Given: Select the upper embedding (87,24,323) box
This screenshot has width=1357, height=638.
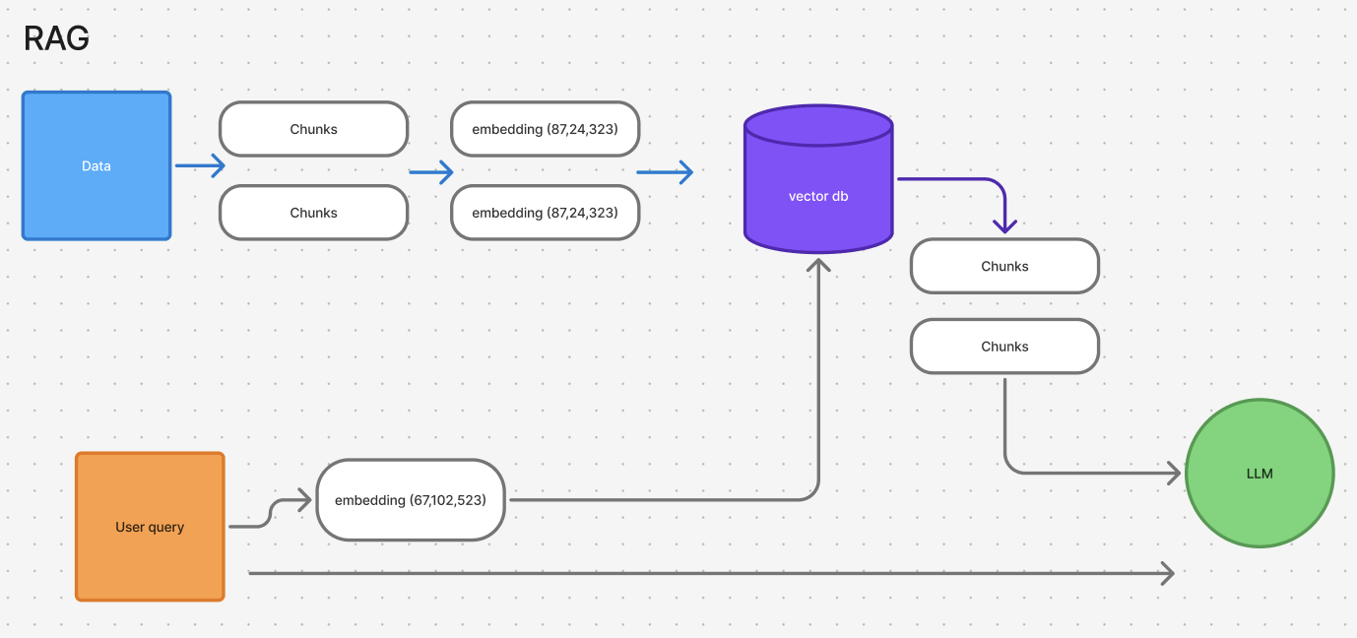Looking at the screenshot, I should 545,129.
